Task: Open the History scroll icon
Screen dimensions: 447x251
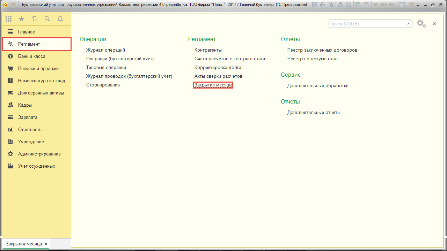Action: tap(34, 19)
